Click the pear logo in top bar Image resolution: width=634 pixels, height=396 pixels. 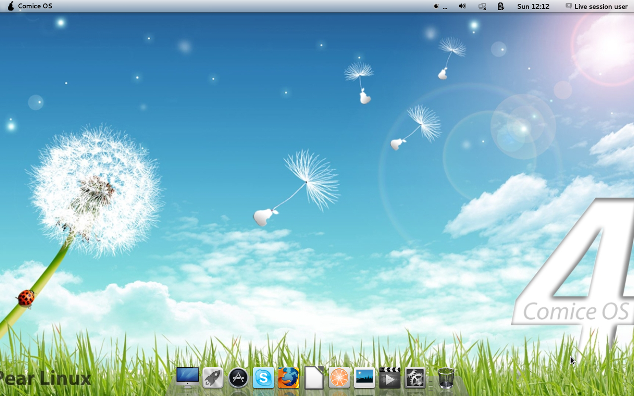point(10,6)
